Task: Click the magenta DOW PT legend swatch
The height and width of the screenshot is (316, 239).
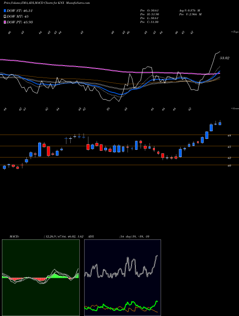Action: tap(5, 22)
